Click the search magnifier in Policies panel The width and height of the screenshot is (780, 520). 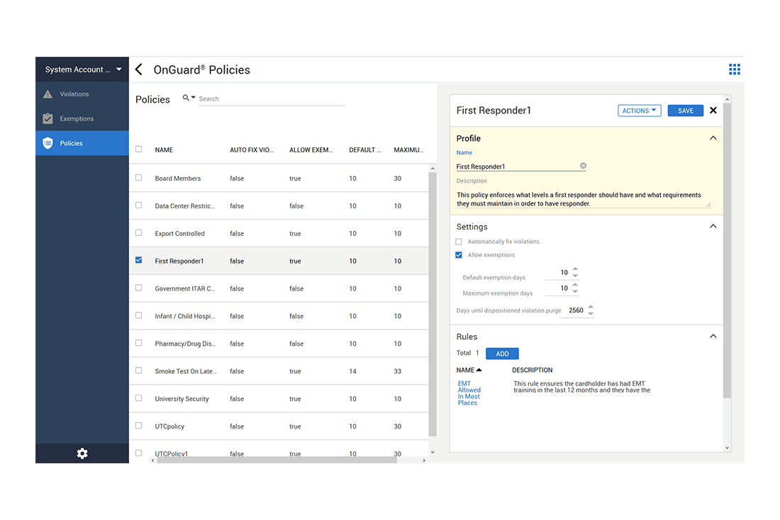(184, 98)
